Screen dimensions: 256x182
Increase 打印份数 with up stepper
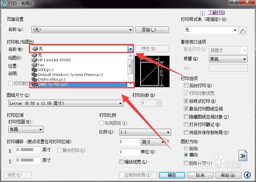tap(159, 101)
